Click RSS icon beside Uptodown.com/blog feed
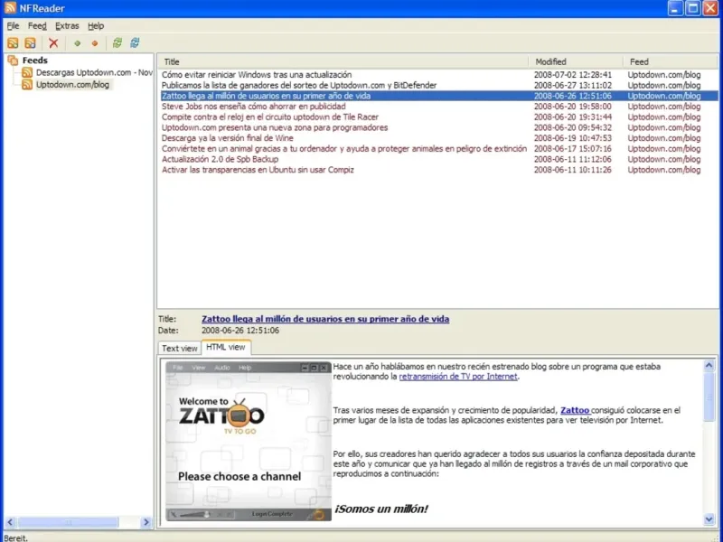 point(27,85)
